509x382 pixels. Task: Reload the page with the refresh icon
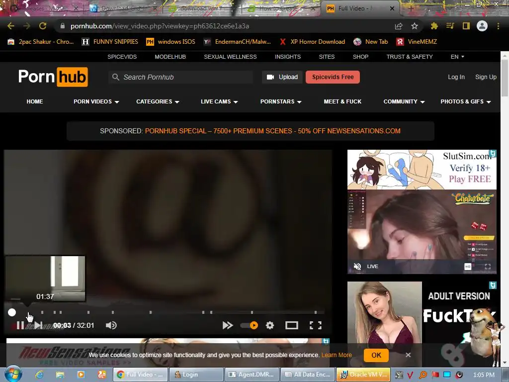coord(43,26)
